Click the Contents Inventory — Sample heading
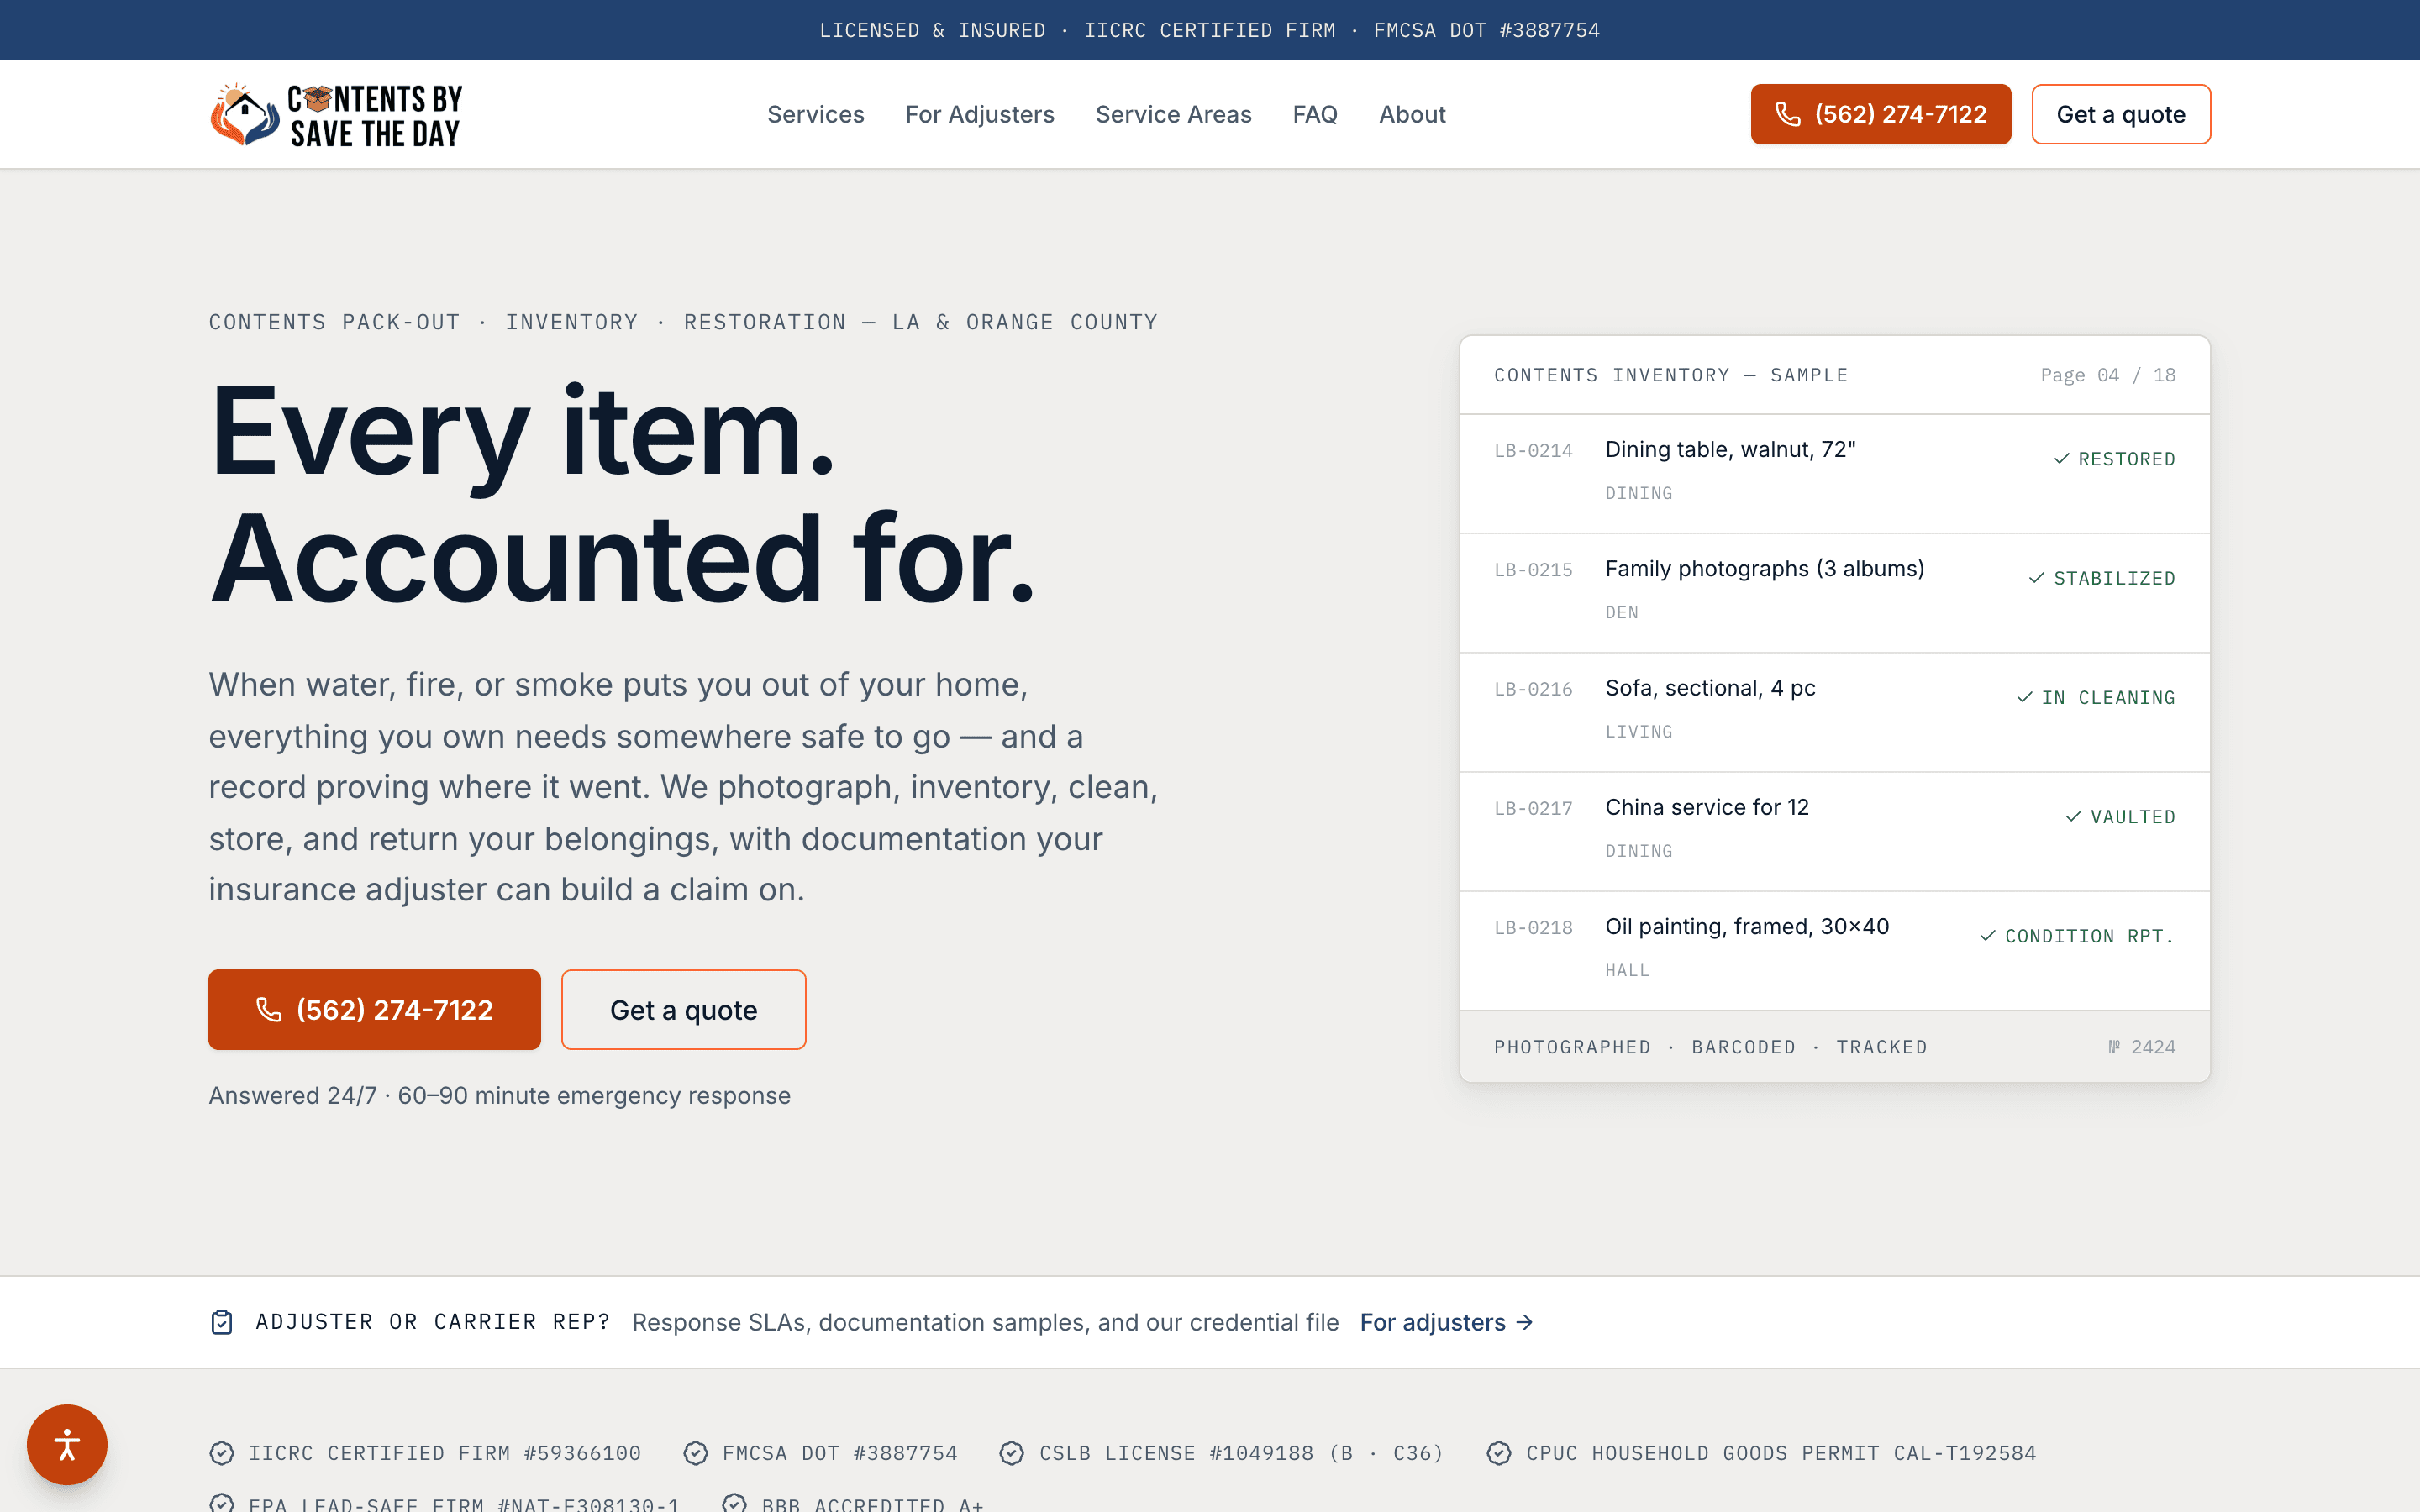Viewport: 2420px width, 1512px height. 1671,375
